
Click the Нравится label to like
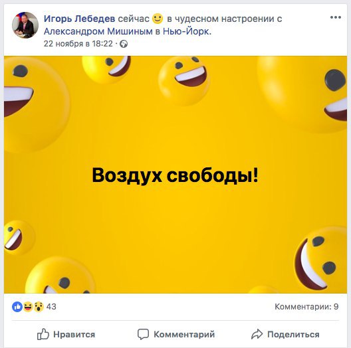click(x=74, y=335)
